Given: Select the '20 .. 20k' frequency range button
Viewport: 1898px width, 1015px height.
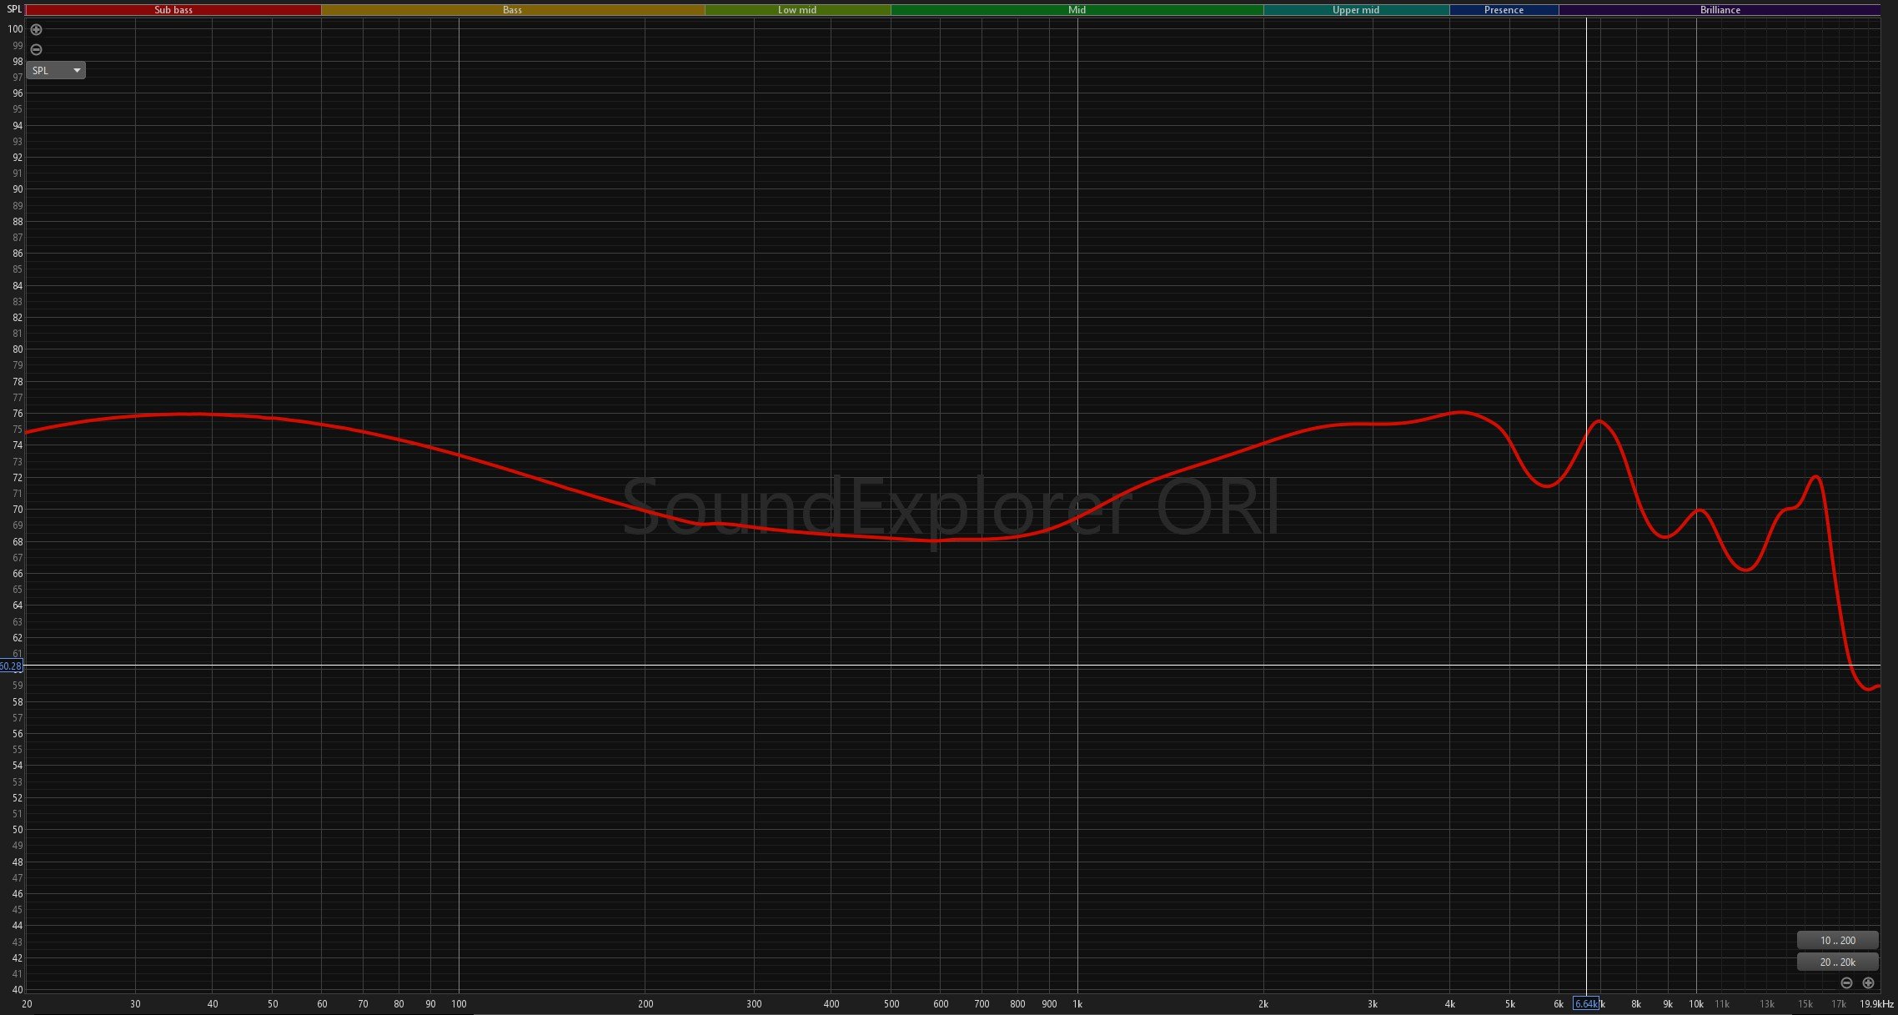Looking at the screenshot, I should pyautogui.click(x=1837, y=962).
